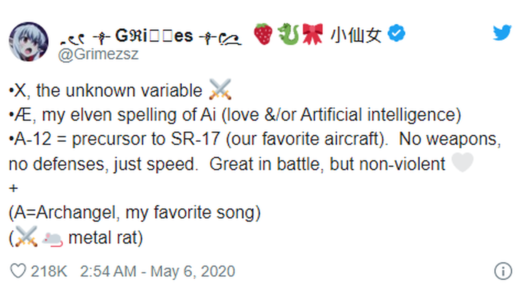The height and width of the screenshot is (293, 522).
Task: Click the strawberry emoji in display name
Action: click(x=263, y=34)
